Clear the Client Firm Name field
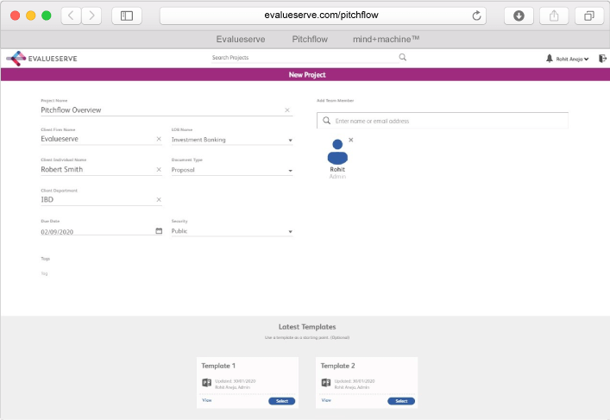610x420 pixels. pyautogui.click(x=159, y=139)
